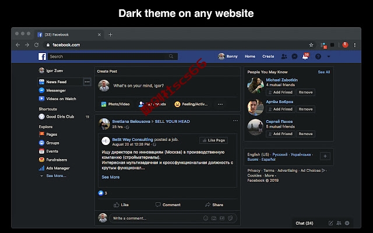Click the Pages flag icon in Explore
Screen dimensions: 373x233
click(41, 134)
